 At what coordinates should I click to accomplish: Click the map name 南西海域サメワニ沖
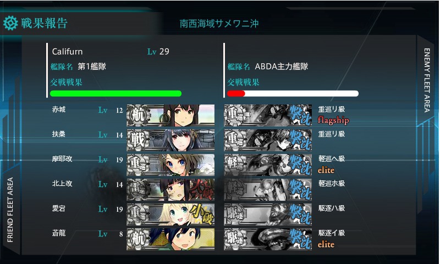point(219,23)
